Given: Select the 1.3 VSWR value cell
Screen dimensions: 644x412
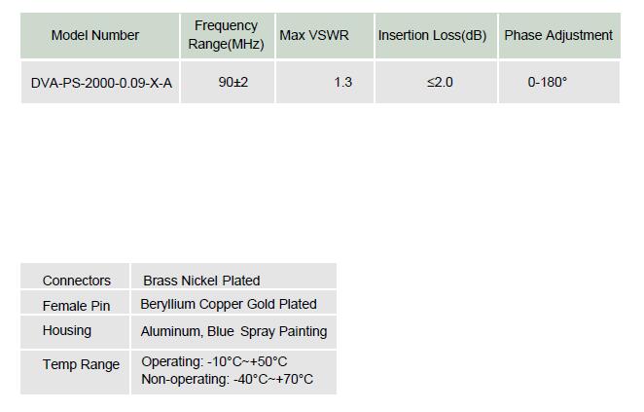Looking at the screenshot, I should click(x=325, y=83).
